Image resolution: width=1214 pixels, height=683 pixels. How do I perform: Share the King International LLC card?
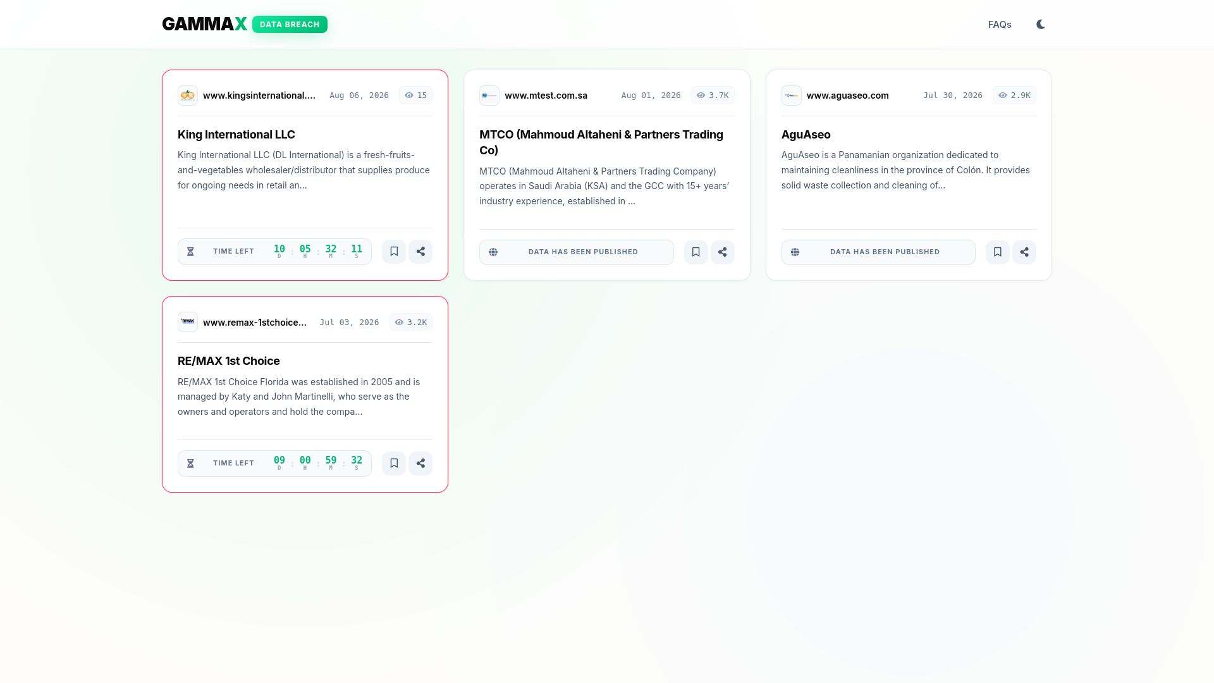(x=420, y=252)
